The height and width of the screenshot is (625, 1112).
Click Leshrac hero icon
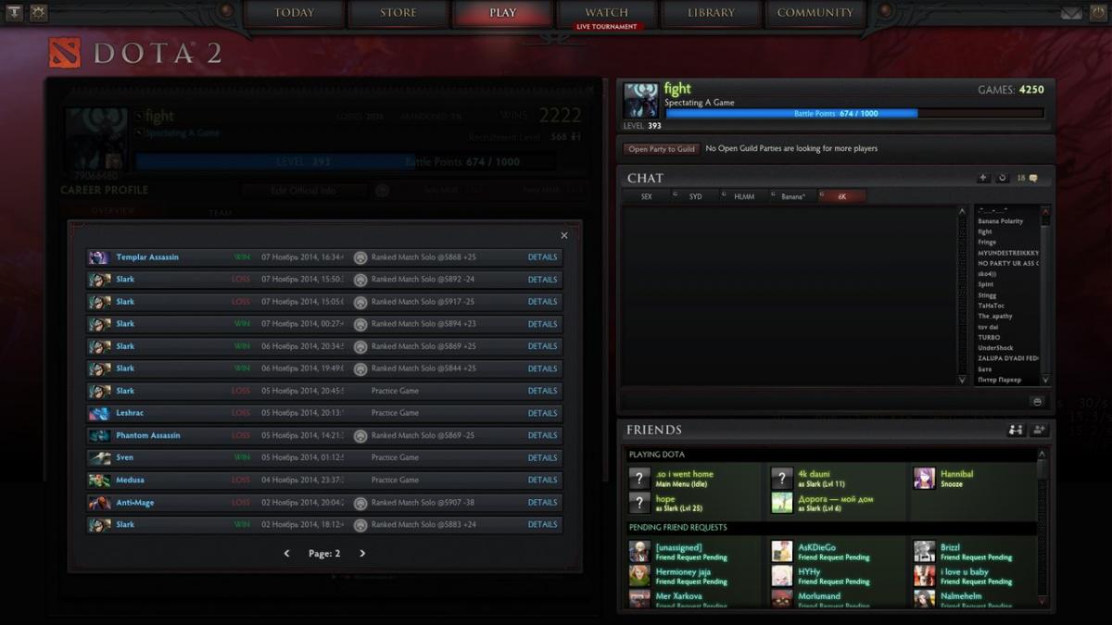coord(99,413)
